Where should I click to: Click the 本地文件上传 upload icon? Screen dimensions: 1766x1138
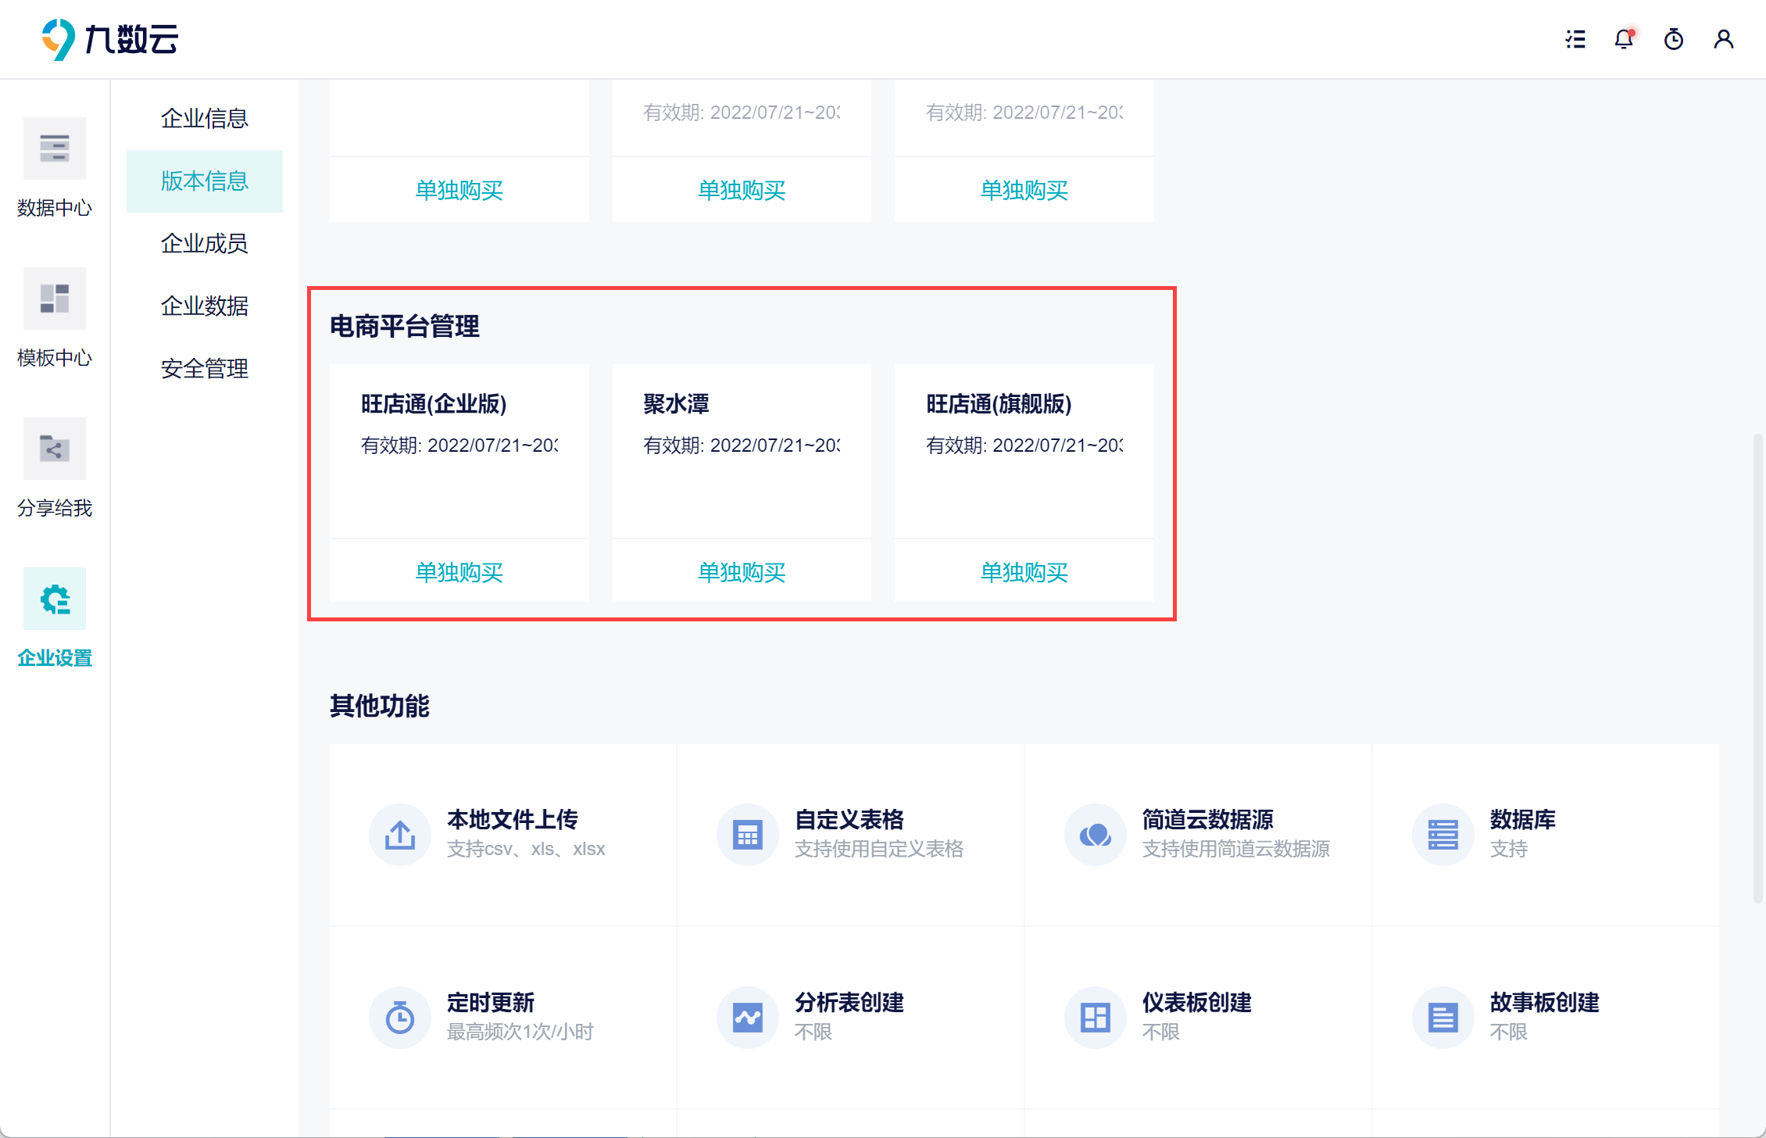click(399, 835)
